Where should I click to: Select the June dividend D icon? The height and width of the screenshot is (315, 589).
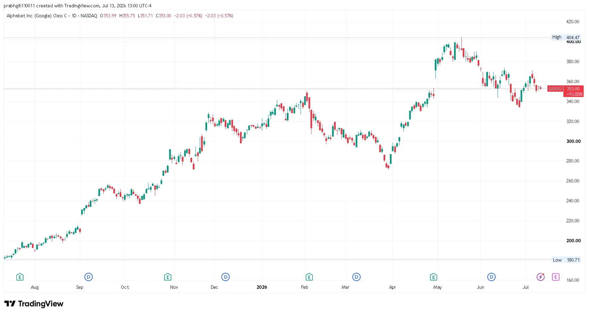tap(491, 277)
